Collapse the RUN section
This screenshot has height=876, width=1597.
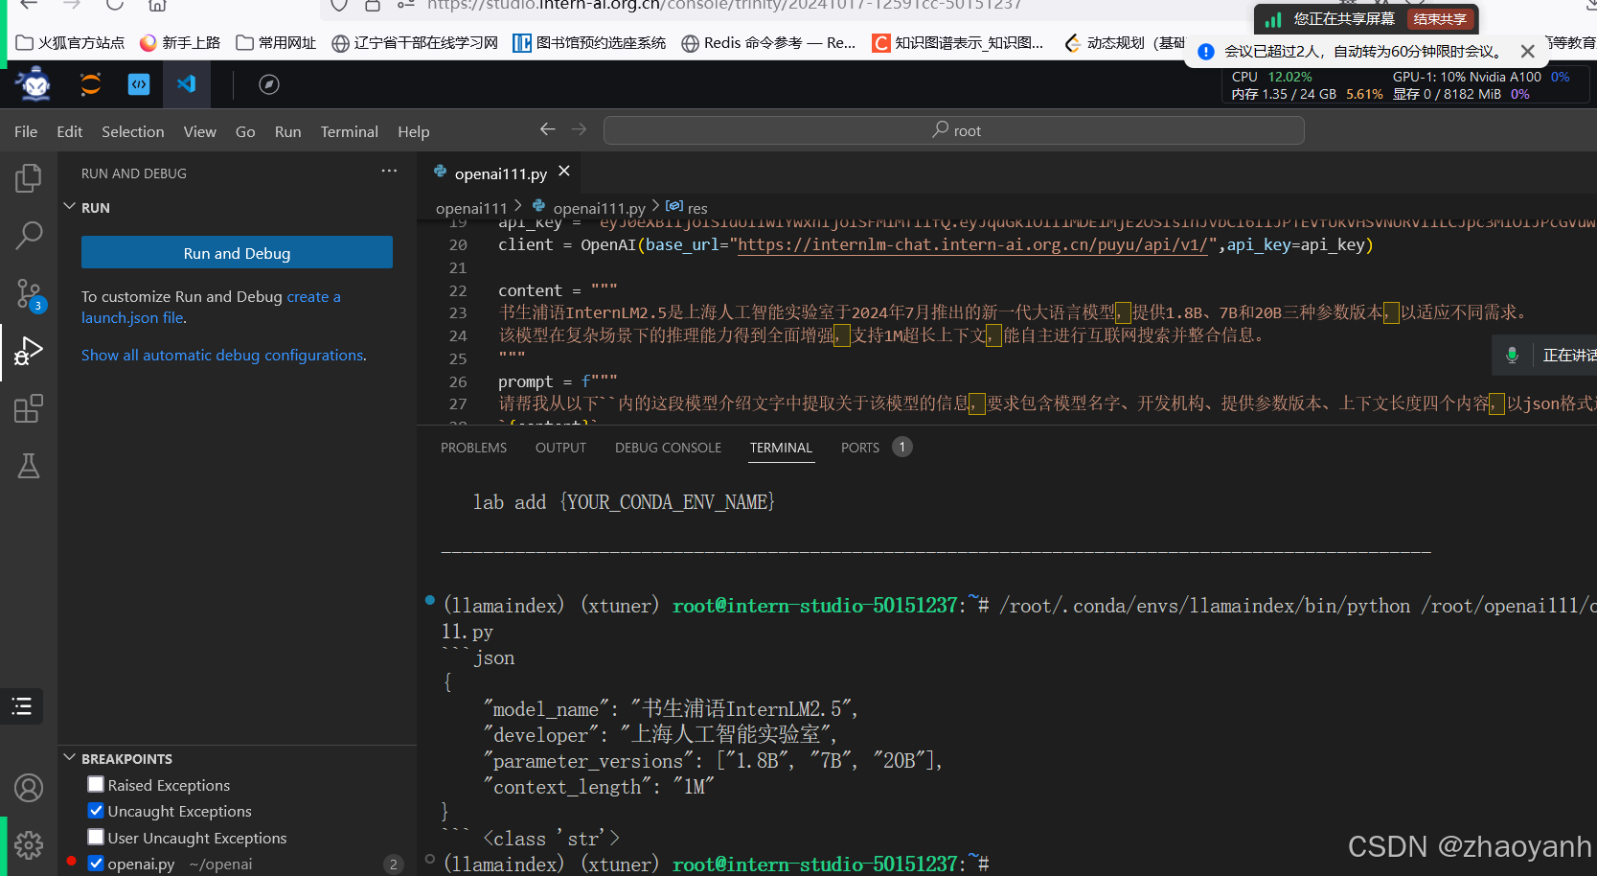(69, 207)
